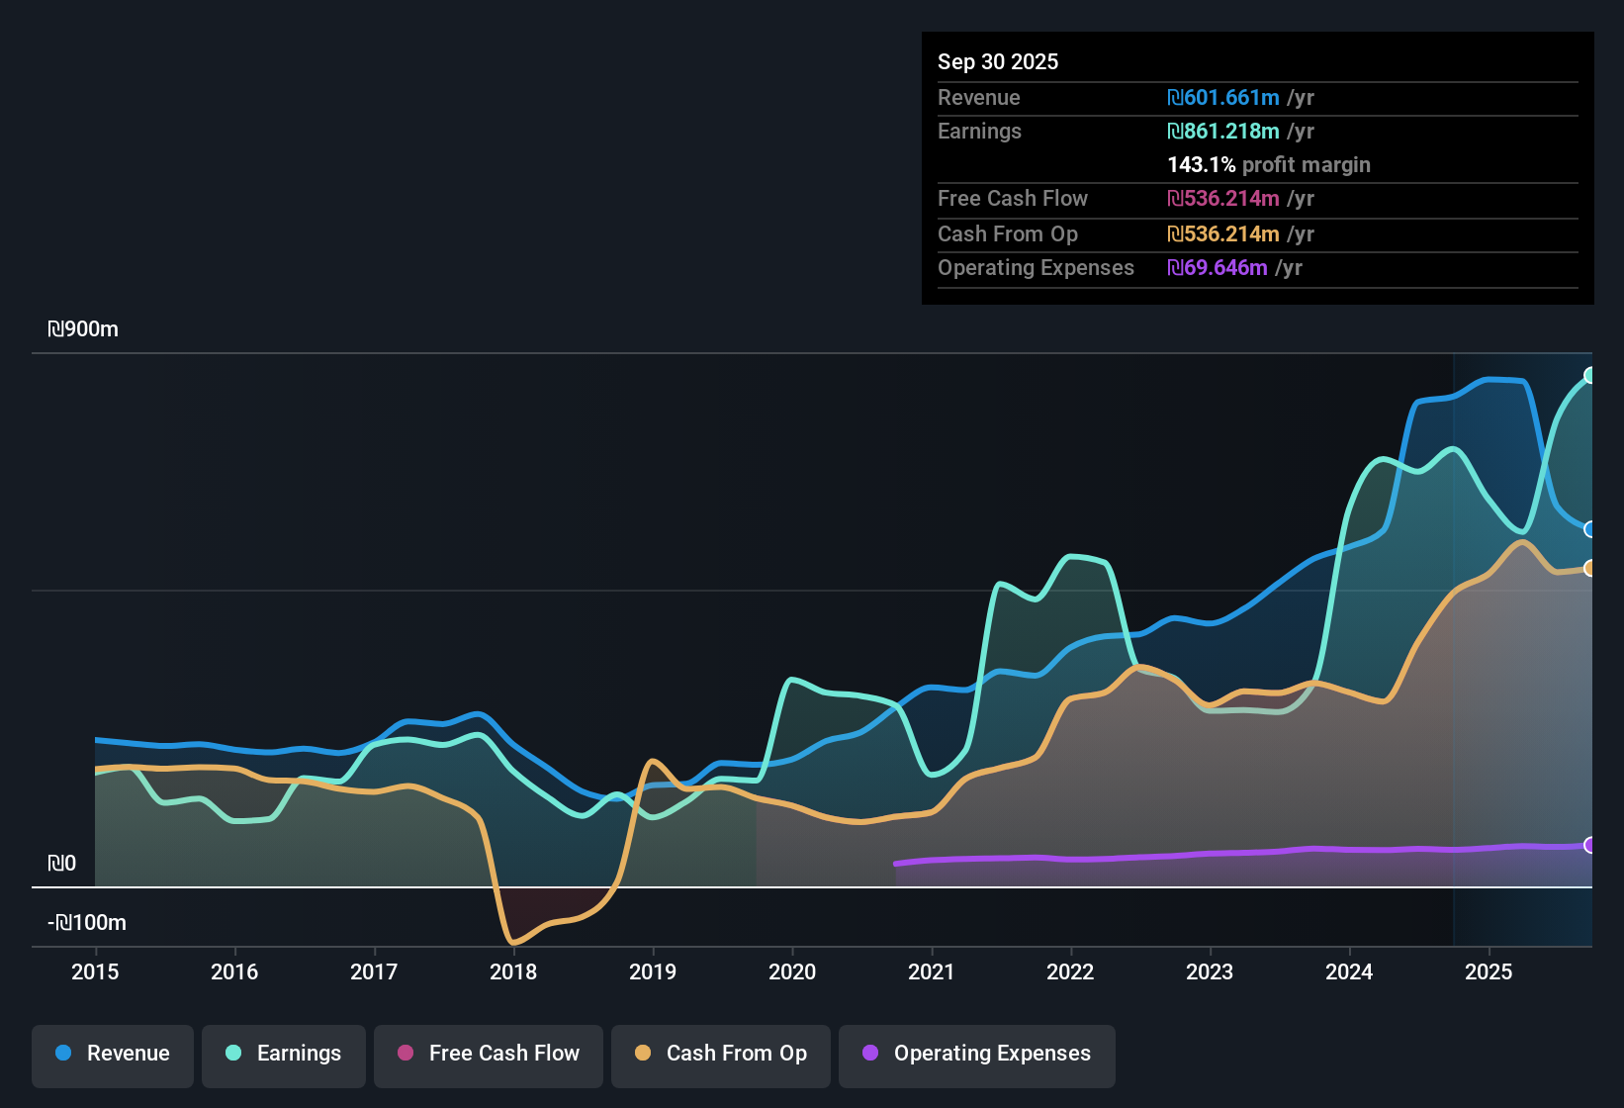Select the Earnings endpoint marker on the chart
The width and height of the screenshot is (1624, 1108).
point(1588,376)
